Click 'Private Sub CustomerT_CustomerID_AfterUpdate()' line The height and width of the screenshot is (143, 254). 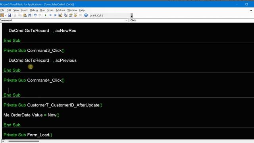[53, 105]
